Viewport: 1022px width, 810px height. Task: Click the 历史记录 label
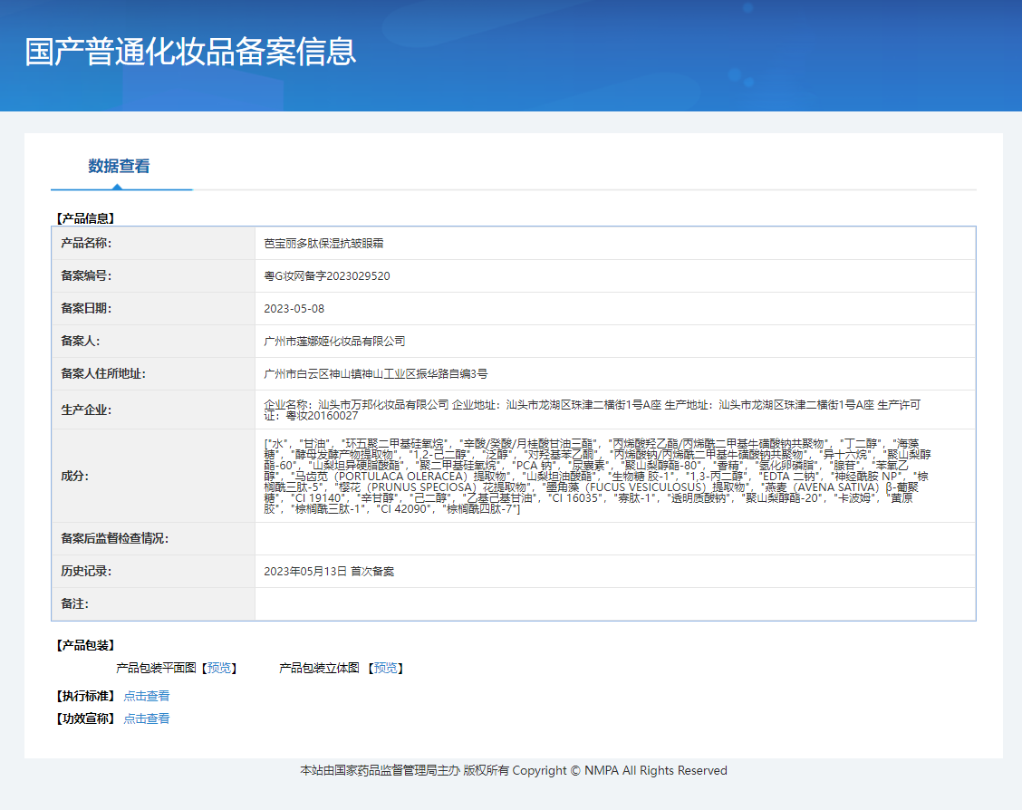click(86, 571)
